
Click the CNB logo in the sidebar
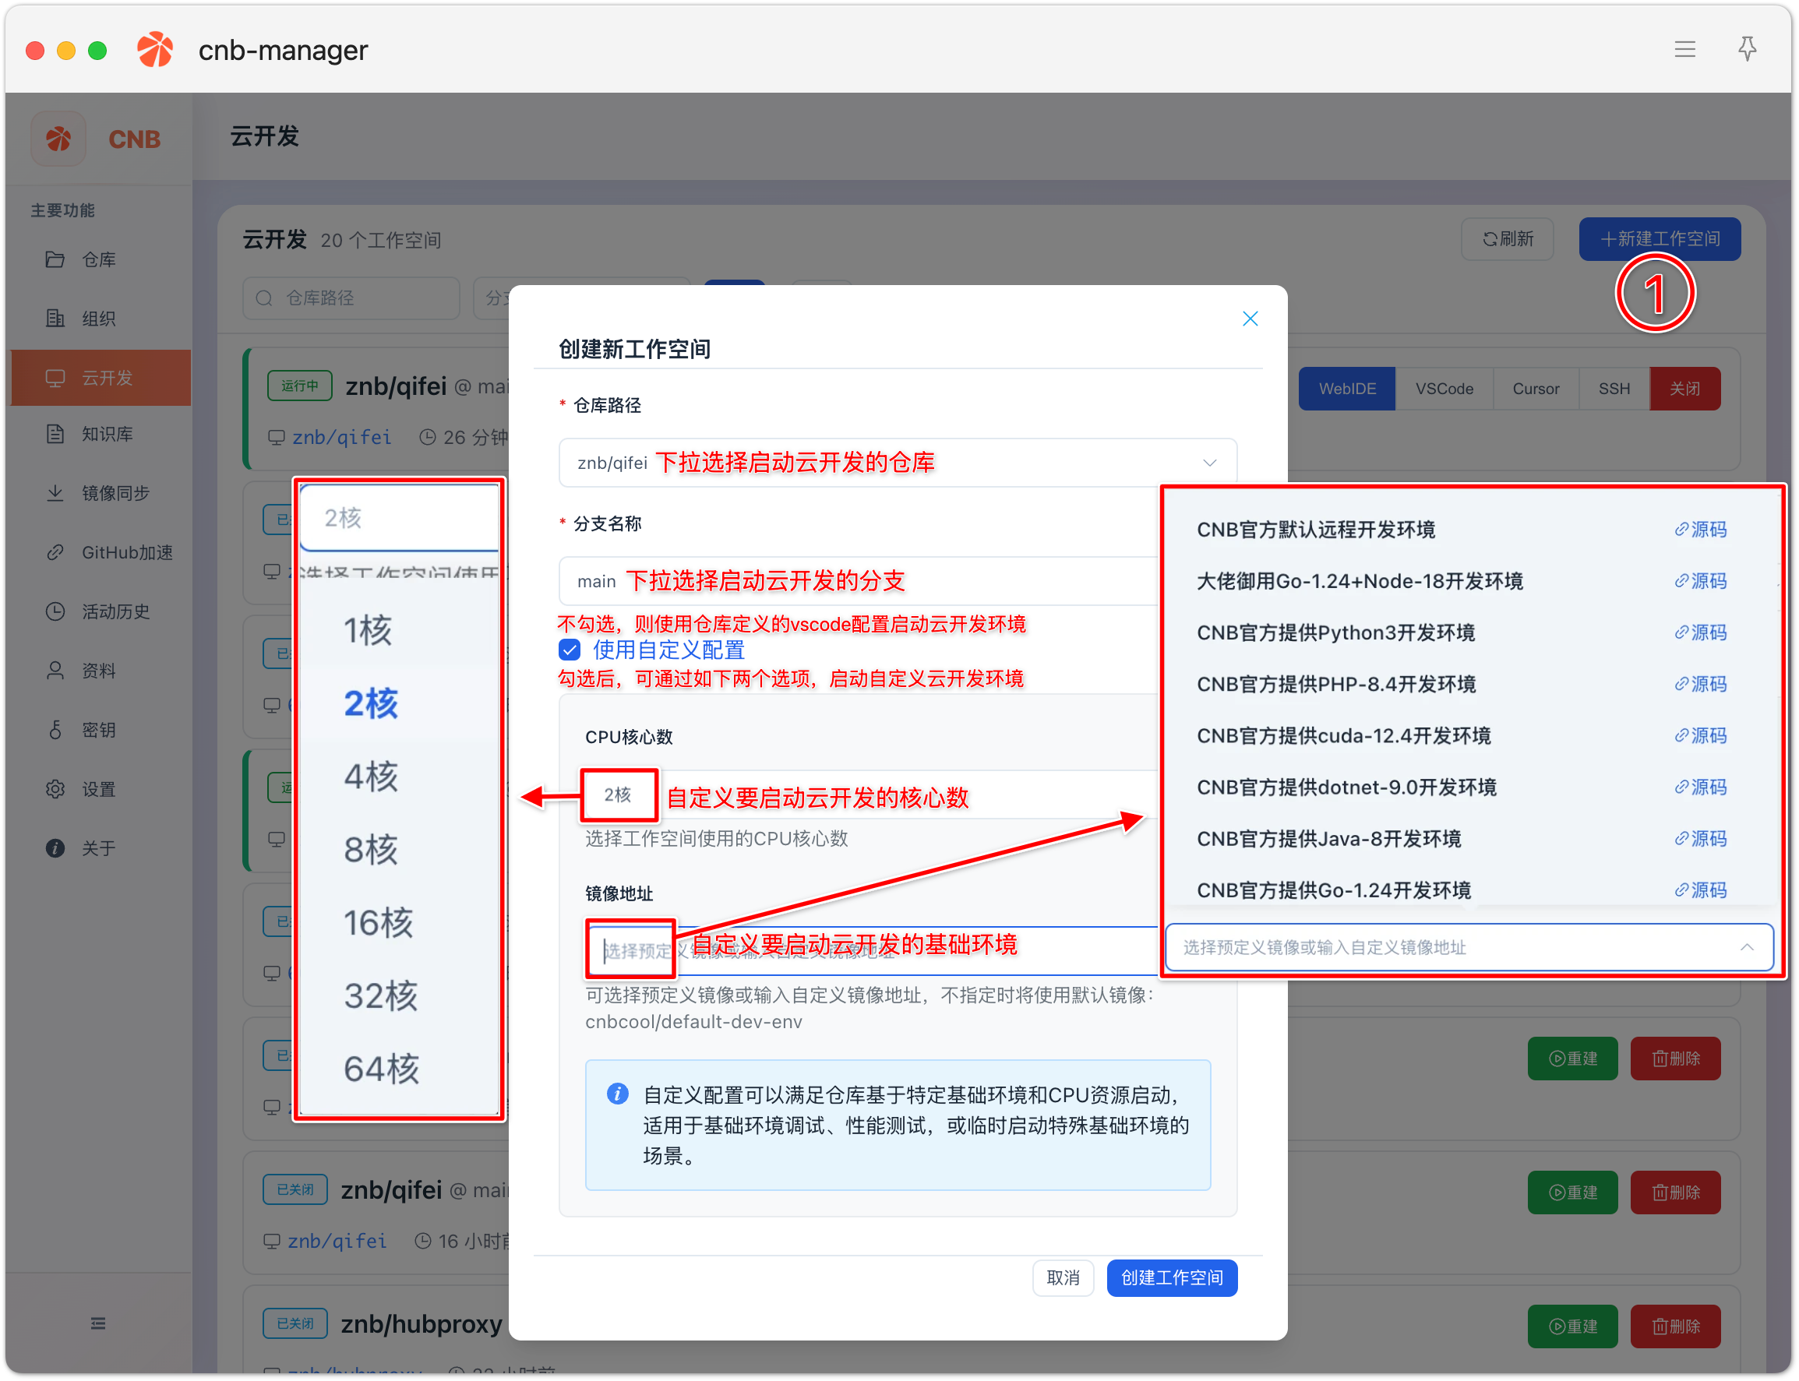coord(58,139)
